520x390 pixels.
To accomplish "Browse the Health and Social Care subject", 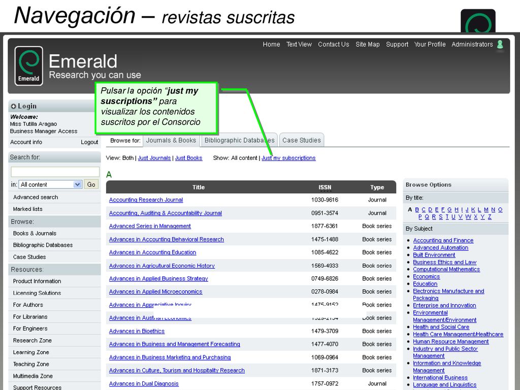I will [441, 327].
